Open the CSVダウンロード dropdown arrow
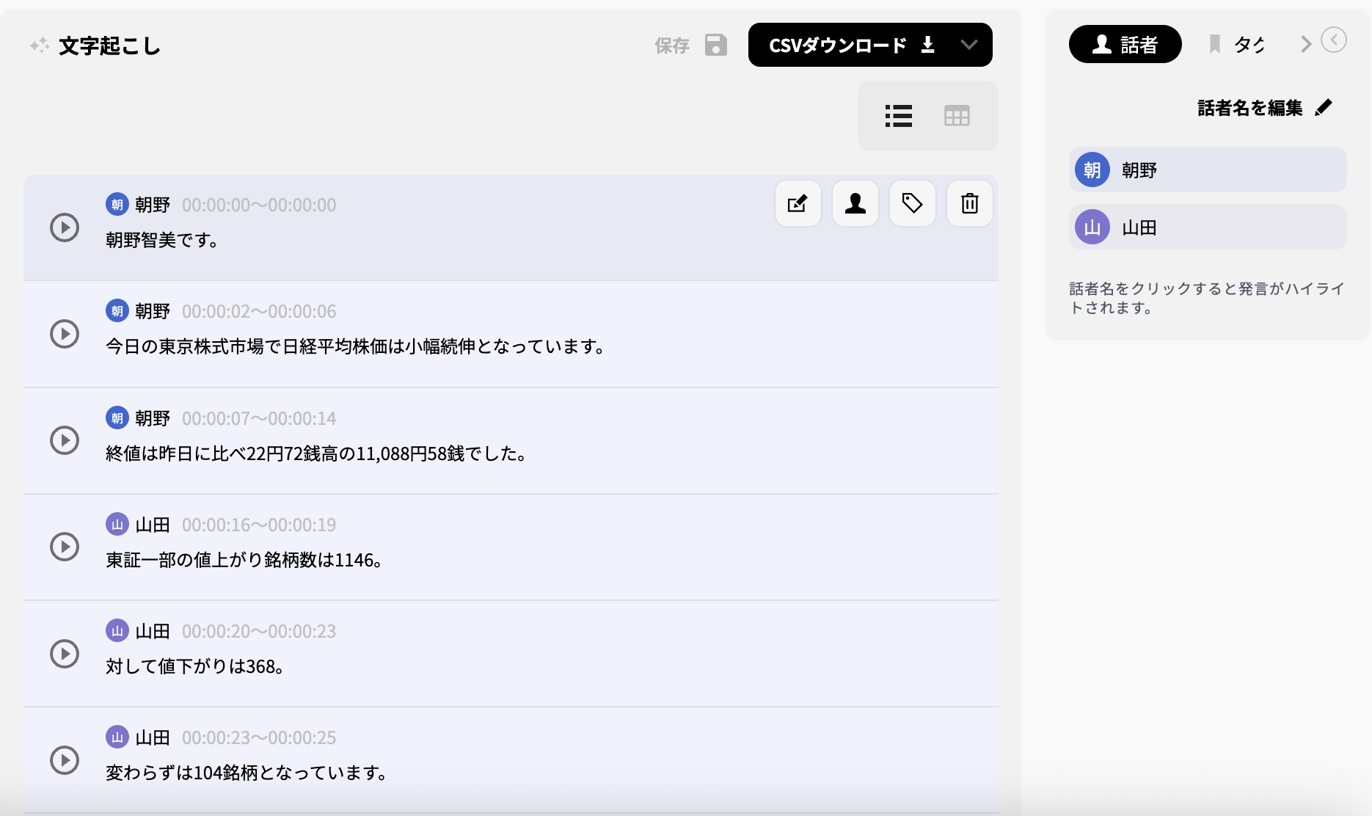This screenshot has height=816, width=1372. point(970,44)
